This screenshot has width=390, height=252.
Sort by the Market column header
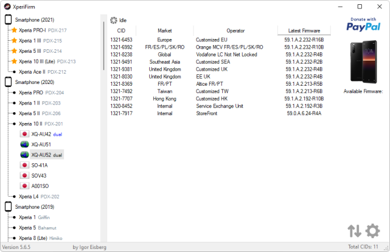pyautogui.click(x=165, y=31)
